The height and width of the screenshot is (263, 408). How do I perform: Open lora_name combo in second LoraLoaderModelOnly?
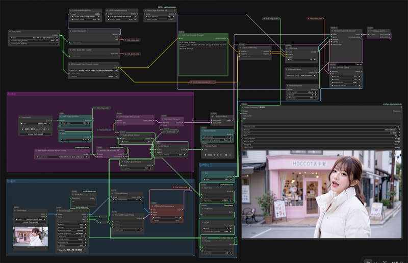point(121,17)
